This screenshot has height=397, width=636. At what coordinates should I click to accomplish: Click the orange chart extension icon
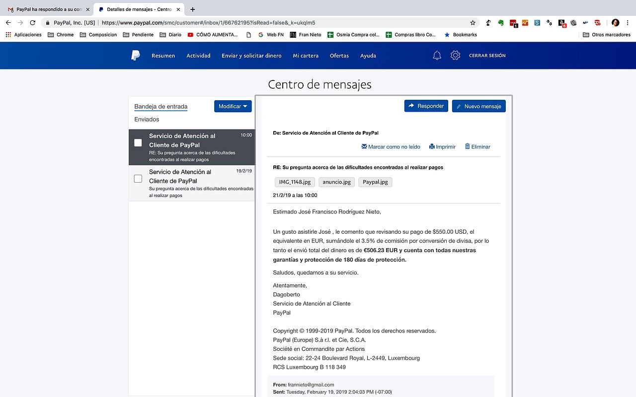525,23
